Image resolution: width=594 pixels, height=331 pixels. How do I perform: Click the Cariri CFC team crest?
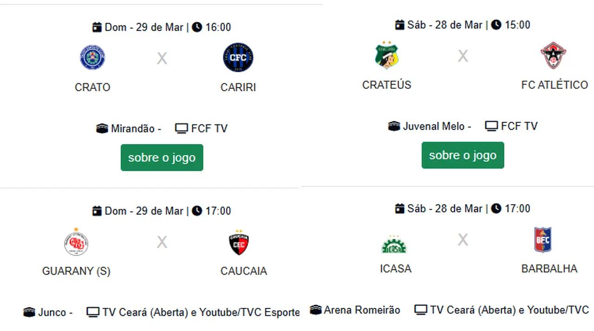coord(238,57)
